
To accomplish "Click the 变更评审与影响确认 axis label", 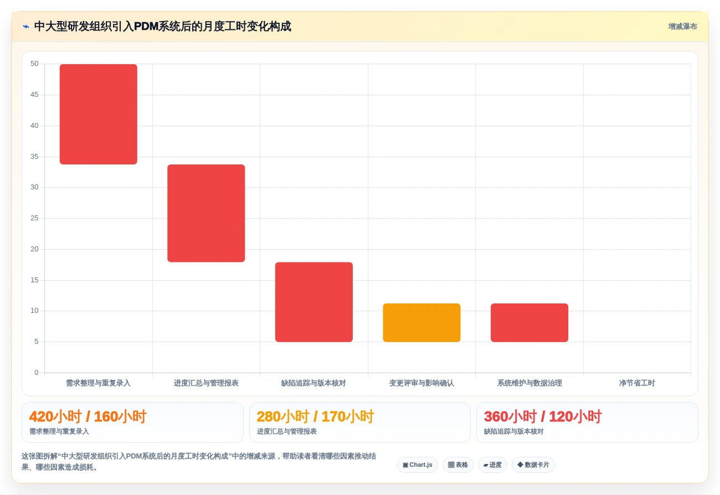I will [421, 383].
